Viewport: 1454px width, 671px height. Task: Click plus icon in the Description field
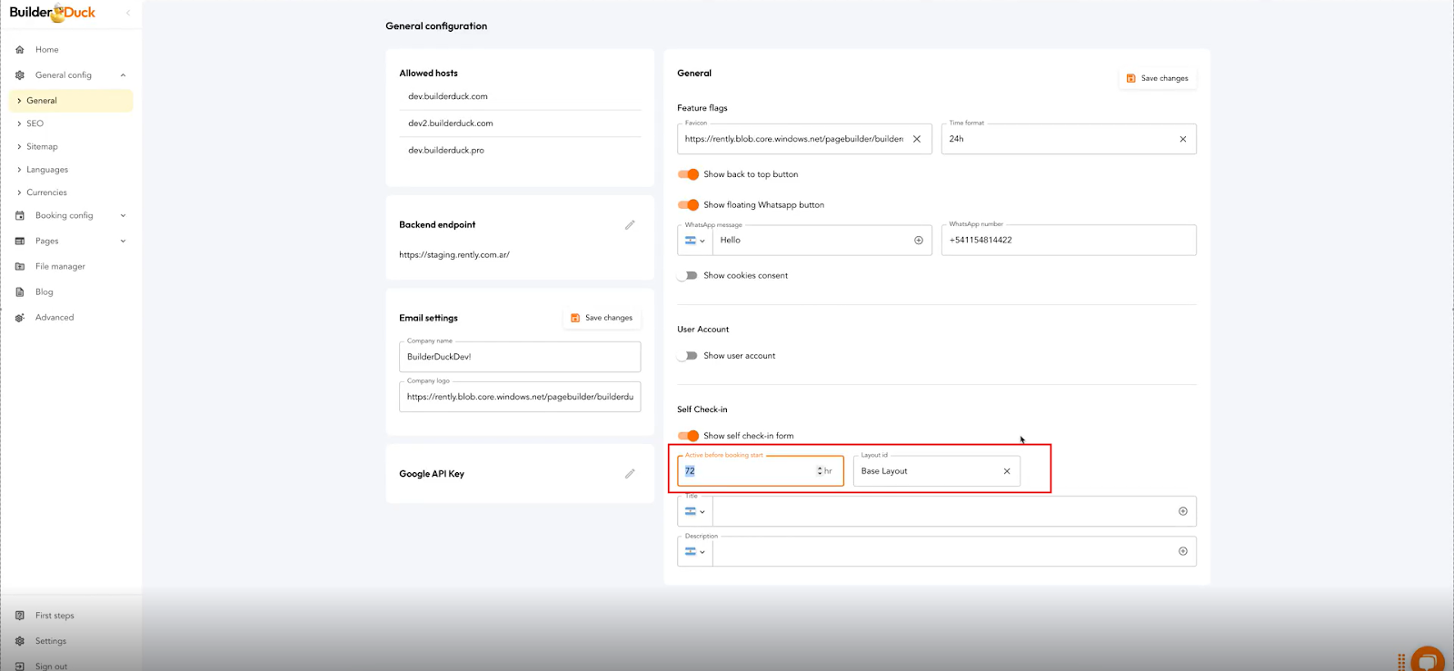pyautogui.click(x=1182, y=551)
